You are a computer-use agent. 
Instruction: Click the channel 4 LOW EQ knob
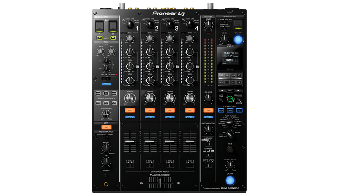click(189, 81)
